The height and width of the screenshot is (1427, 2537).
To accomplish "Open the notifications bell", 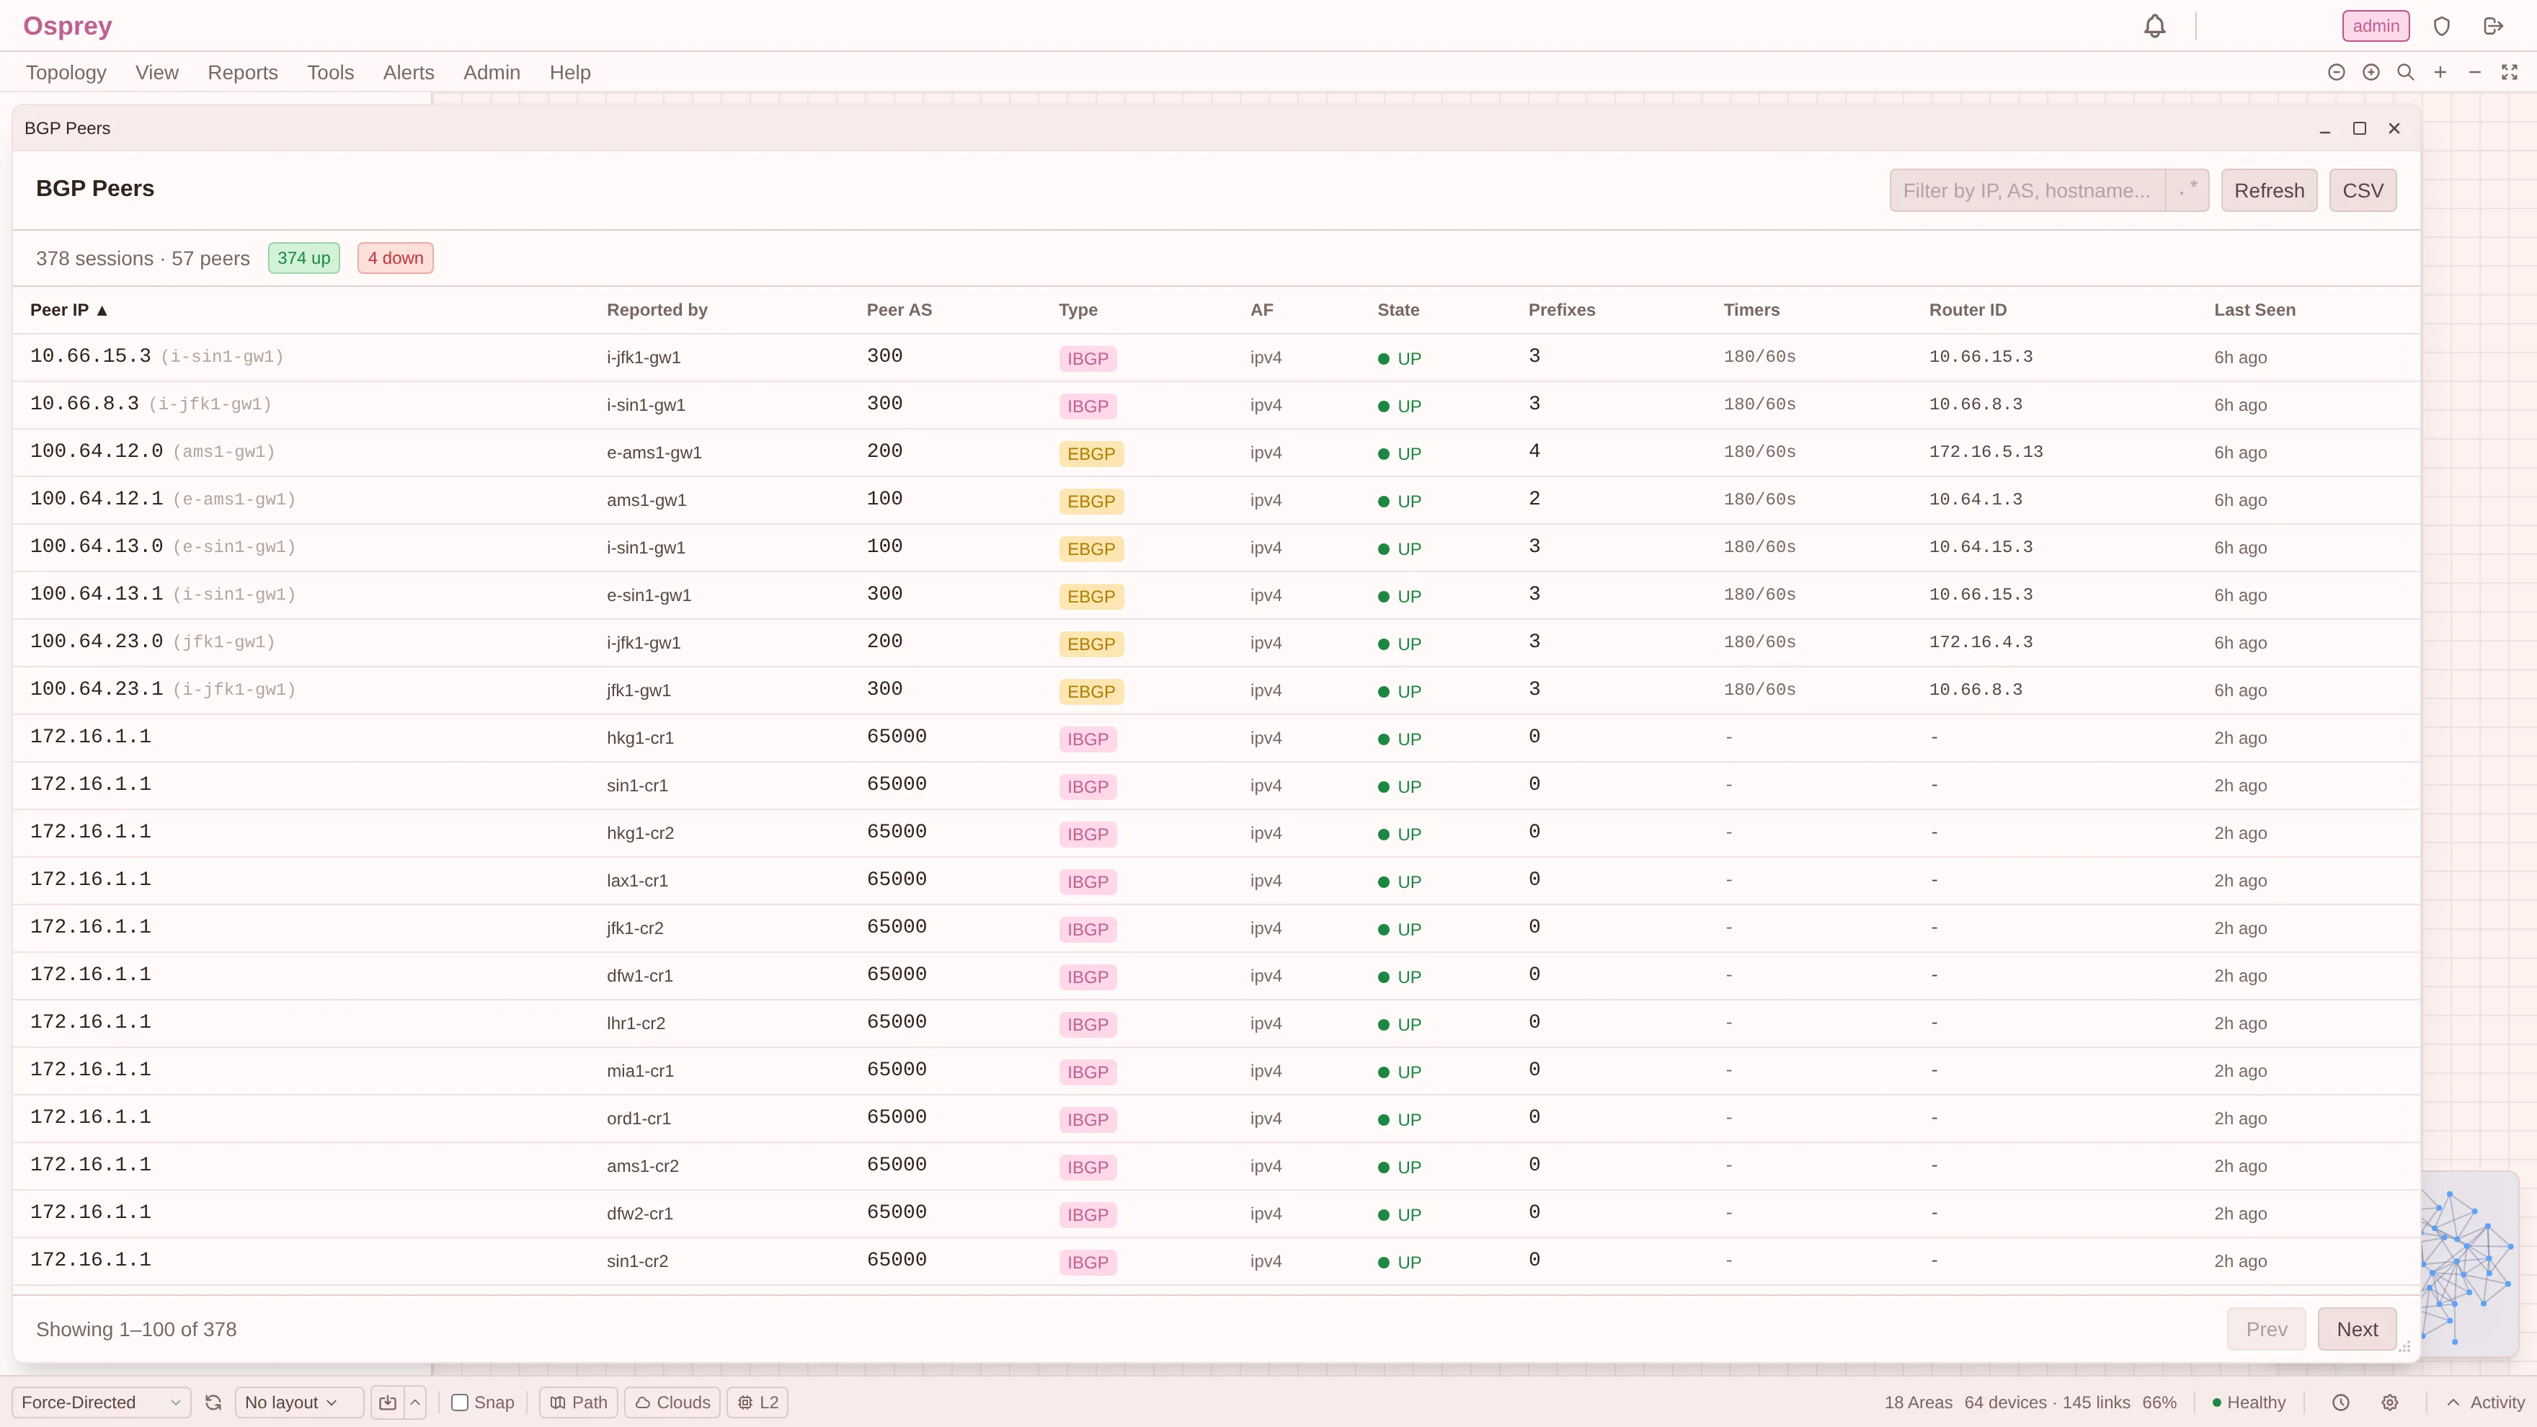I will [2155, 27].
